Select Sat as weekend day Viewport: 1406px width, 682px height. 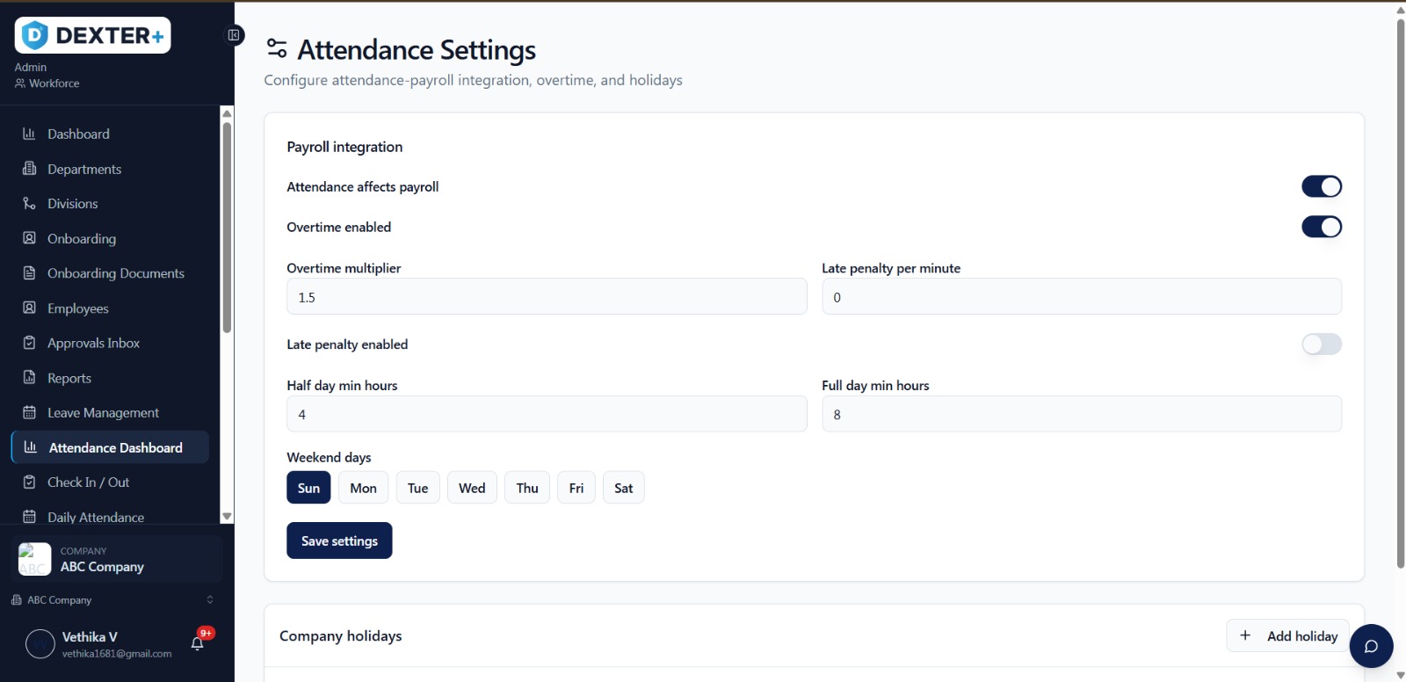coord(623,488)
